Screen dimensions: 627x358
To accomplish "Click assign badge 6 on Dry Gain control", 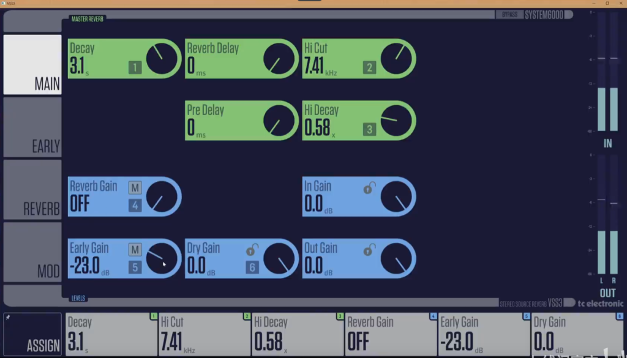I will (252, 267).
